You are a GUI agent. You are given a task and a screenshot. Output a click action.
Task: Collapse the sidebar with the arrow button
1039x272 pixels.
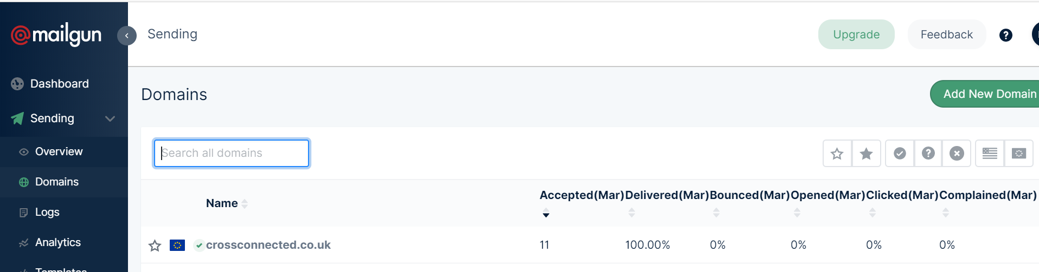pyautogui.click(x=127, y=36)
